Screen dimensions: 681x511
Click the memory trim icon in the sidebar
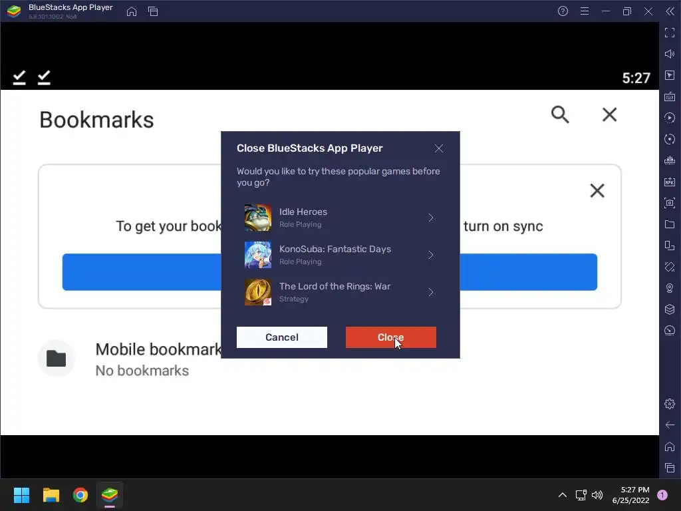(x=670, y=160)
